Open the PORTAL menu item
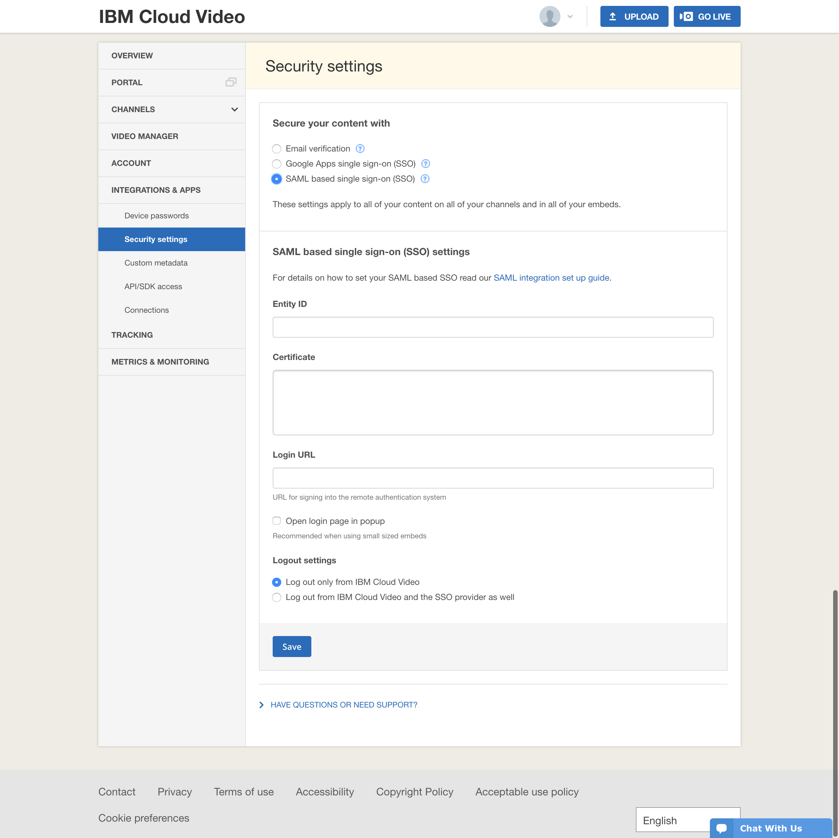This screenshot has height=838, width=839. [171, 83]
